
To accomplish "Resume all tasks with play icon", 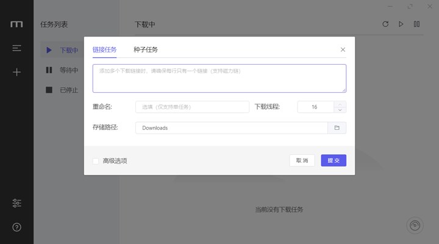I will (x=401, y=24).
